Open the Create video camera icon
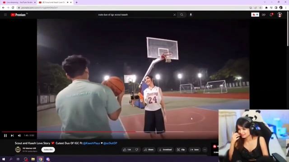 [264, 15]
